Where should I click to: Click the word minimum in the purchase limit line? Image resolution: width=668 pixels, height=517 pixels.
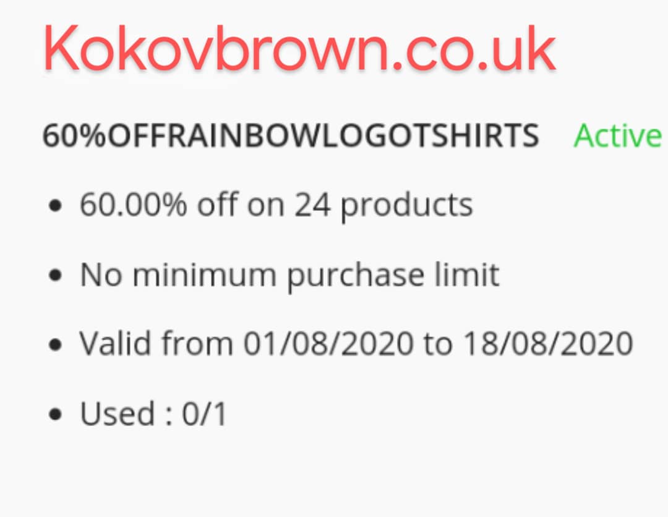point(205,275)
